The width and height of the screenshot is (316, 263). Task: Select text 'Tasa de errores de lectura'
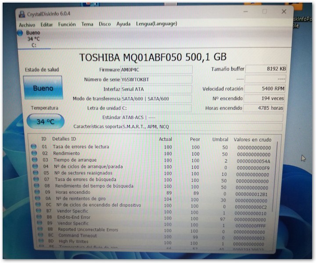(81, 147)
